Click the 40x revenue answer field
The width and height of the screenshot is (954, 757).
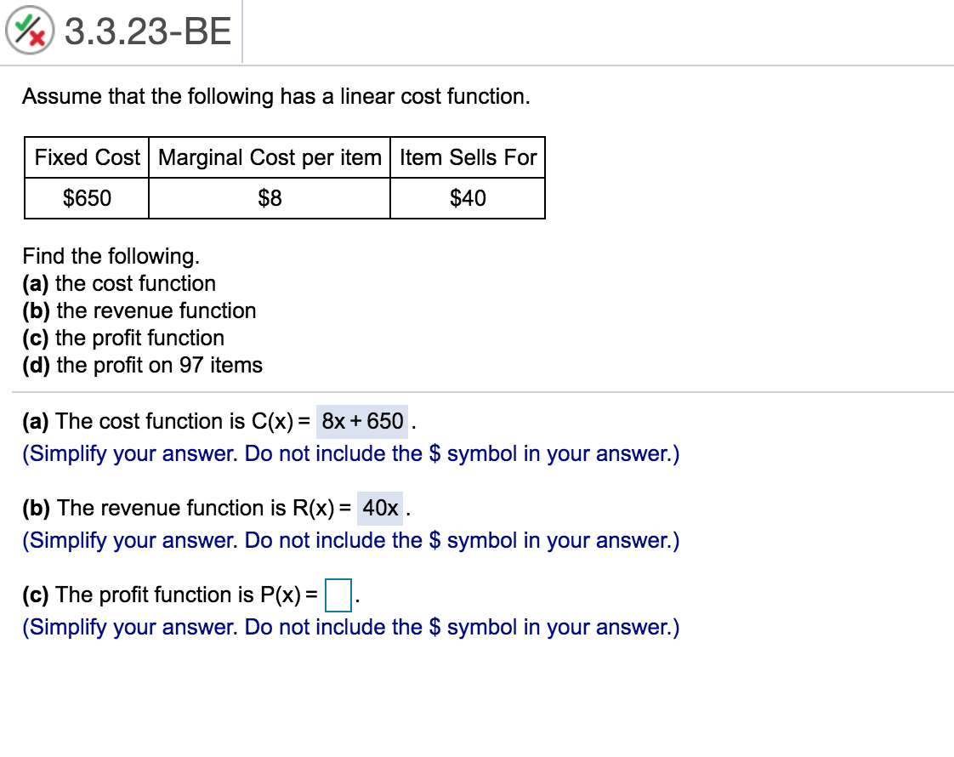click(380, 508)
